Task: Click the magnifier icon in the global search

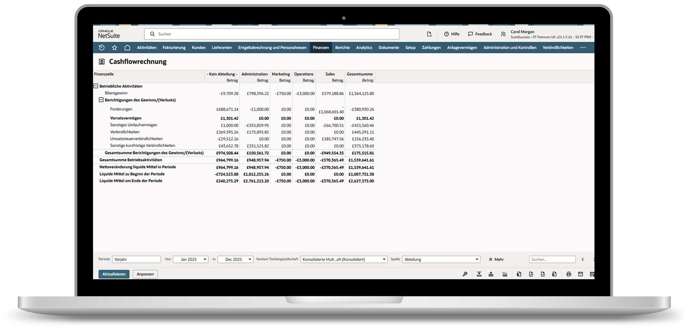Action: (152, 34)
